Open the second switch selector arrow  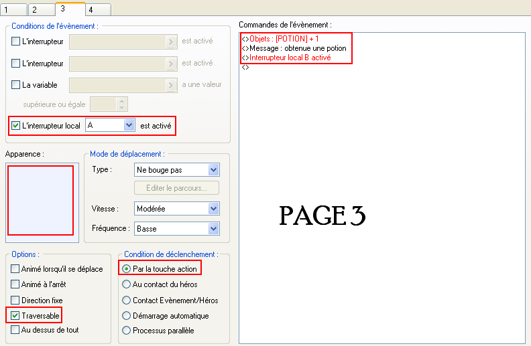pos(171,64)
